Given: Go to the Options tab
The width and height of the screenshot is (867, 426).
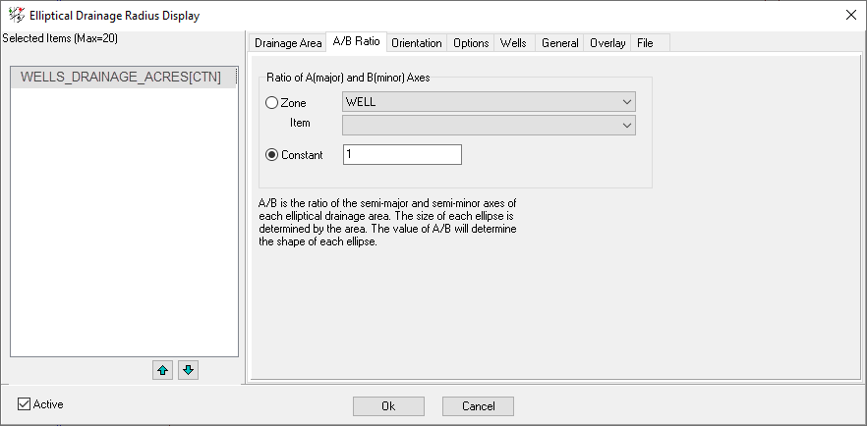Looking at the screenshot, I should point(471,43).
